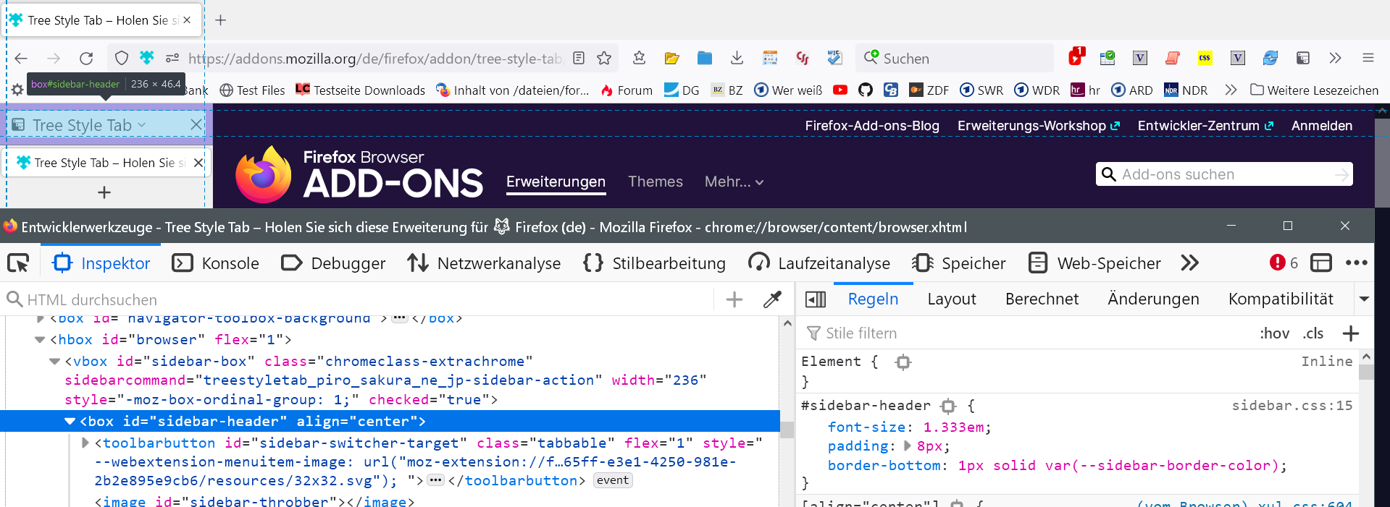1390x507 pixels.
Task: Open the ZDF bookmark
Action: pyautogui.click(x=929, y=90)
